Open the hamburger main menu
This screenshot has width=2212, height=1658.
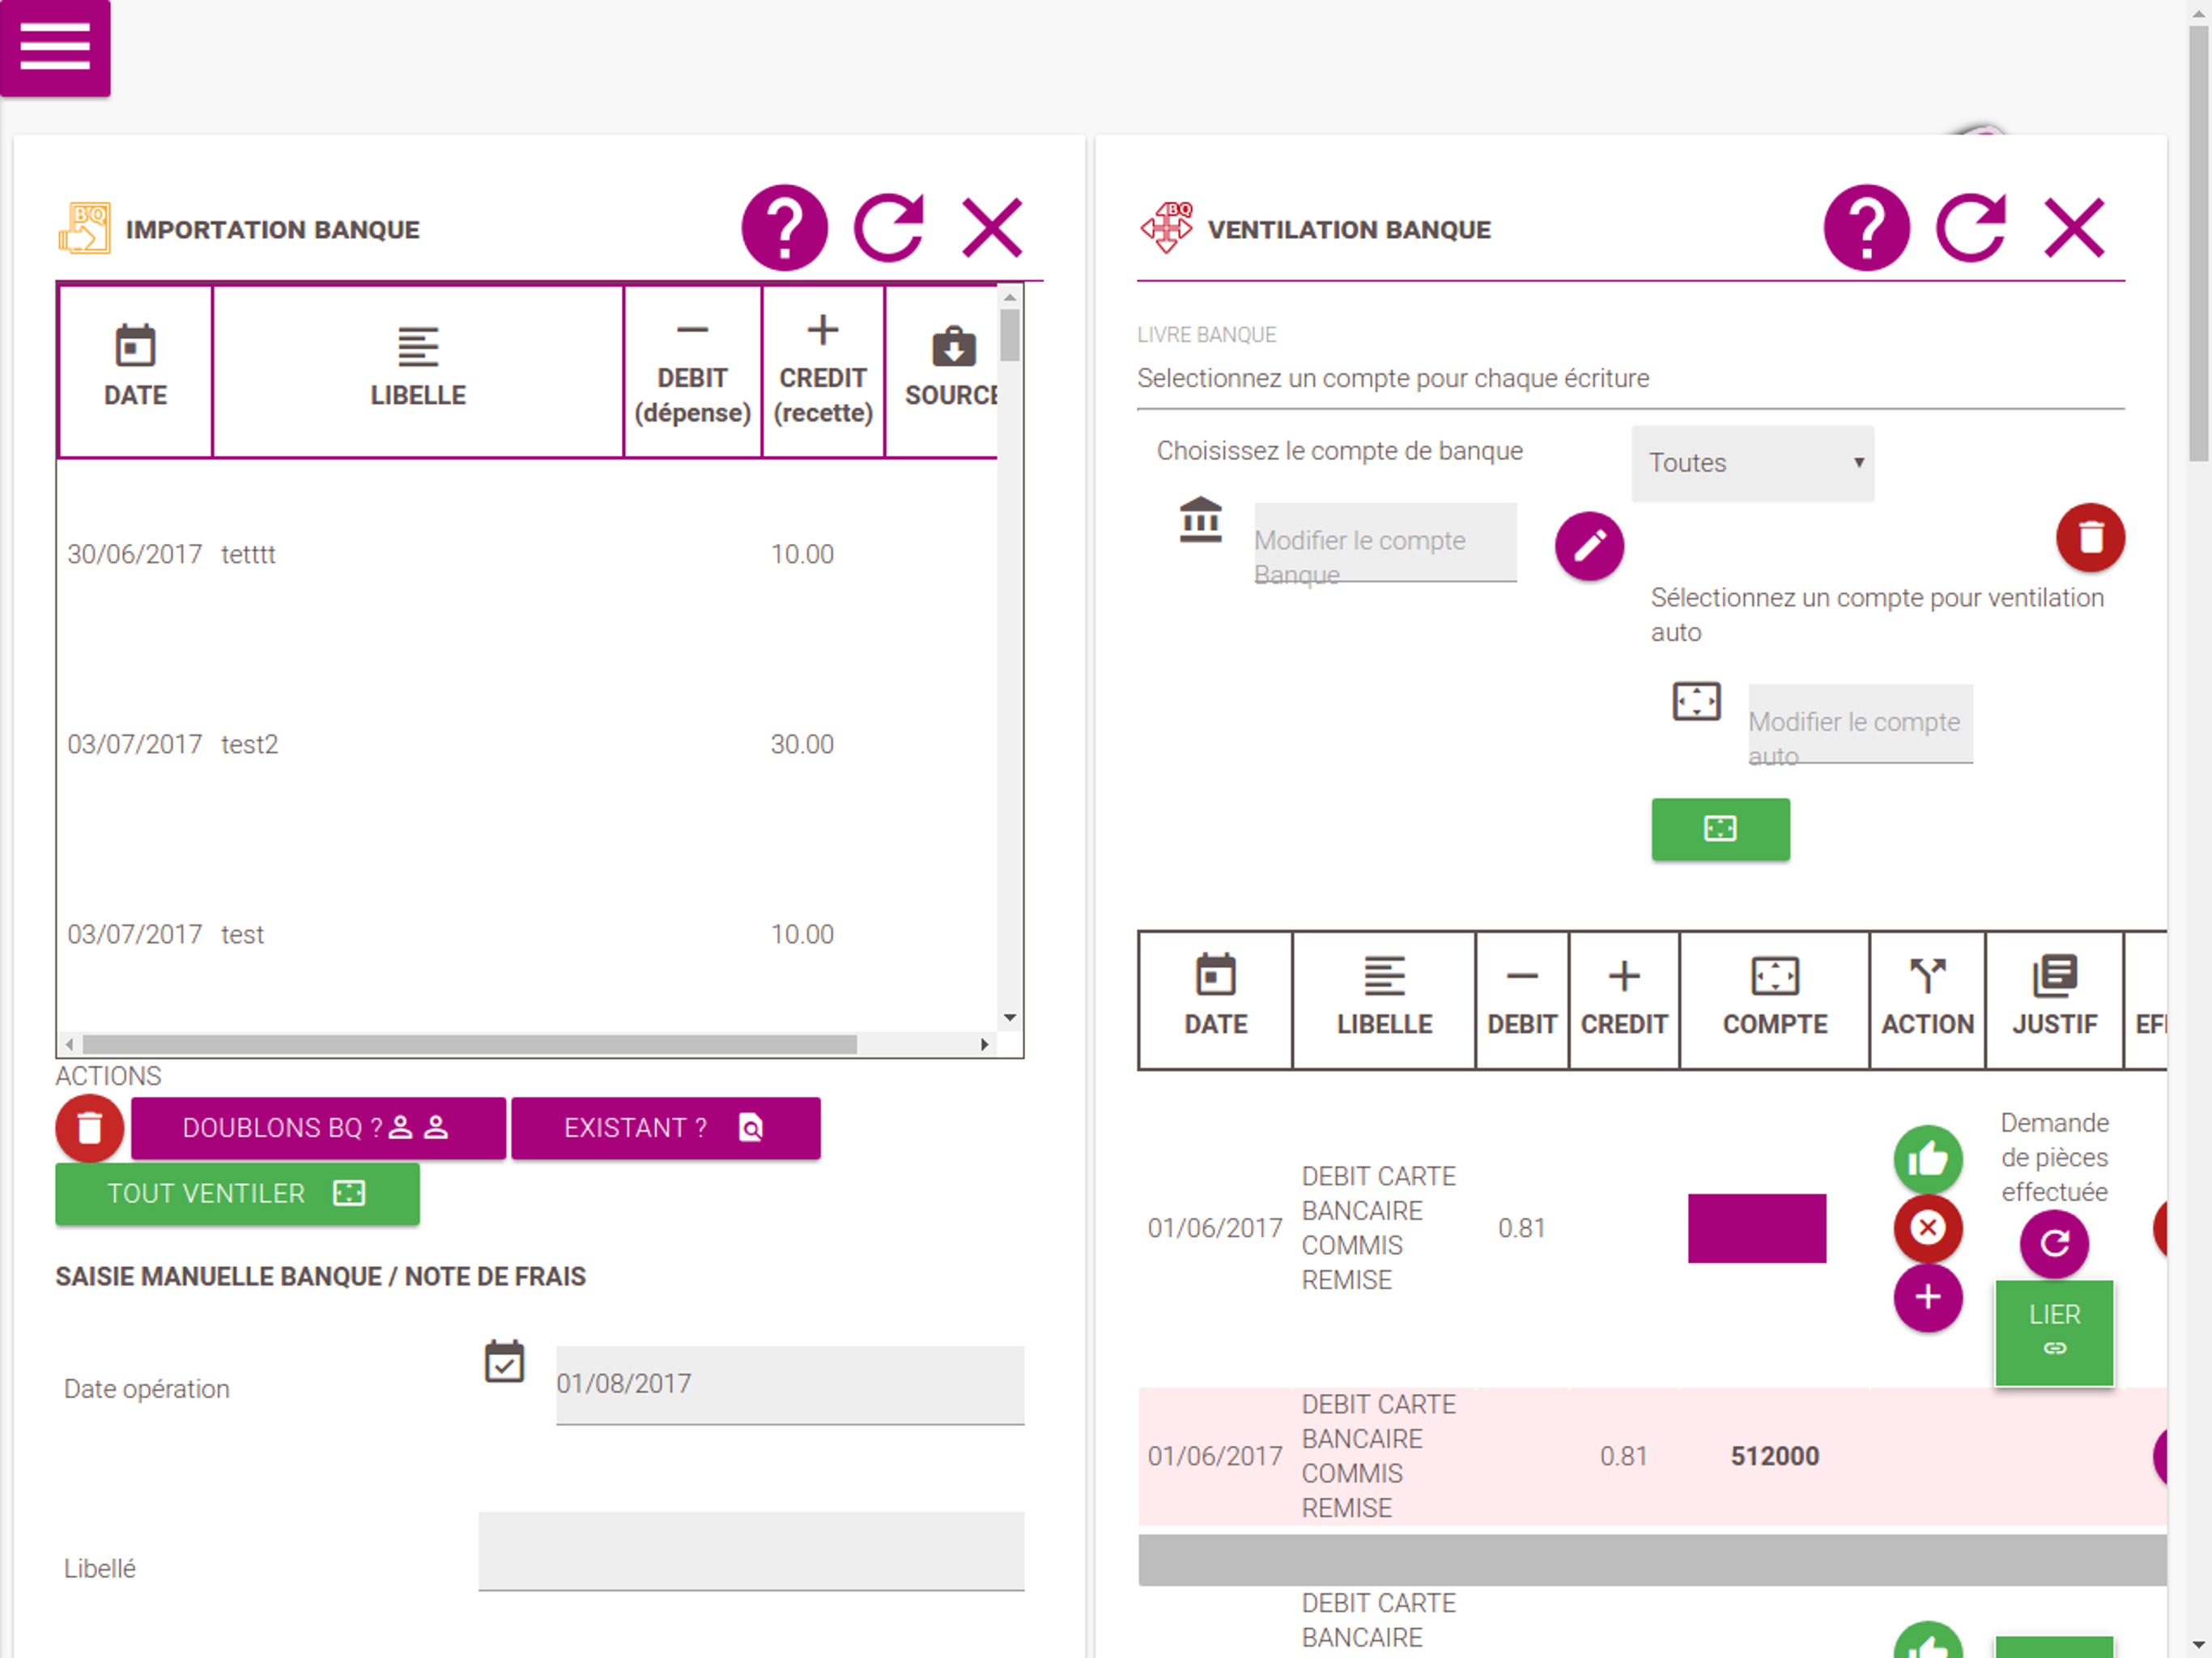tap(55, 47)
